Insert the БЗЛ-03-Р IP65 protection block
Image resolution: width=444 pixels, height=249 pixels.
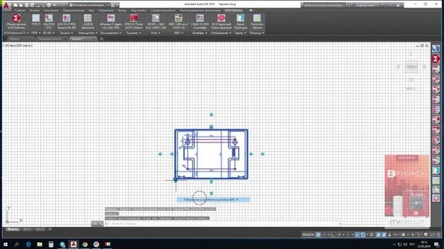click(x=67, y=21)
